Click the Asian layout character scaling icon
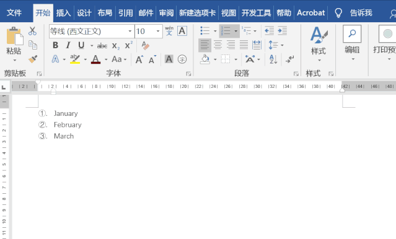This screenshot has width=396, height=239. pos(250,59)
